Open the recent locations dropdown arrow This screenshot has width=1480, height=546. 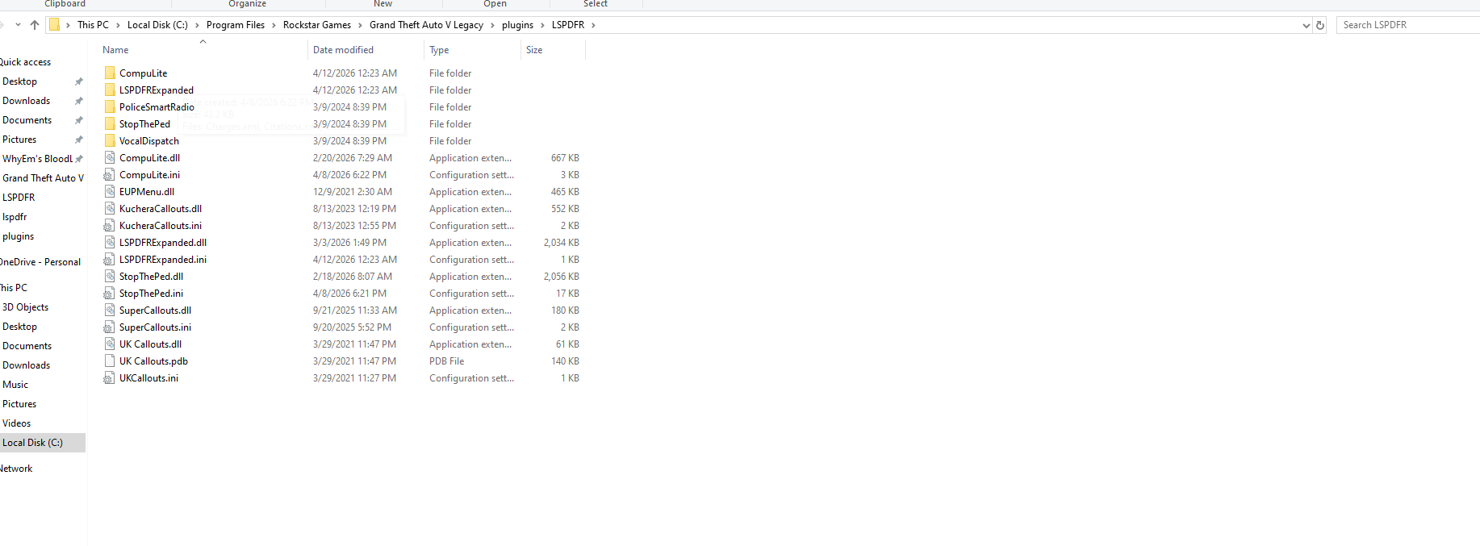pos(18,25)
